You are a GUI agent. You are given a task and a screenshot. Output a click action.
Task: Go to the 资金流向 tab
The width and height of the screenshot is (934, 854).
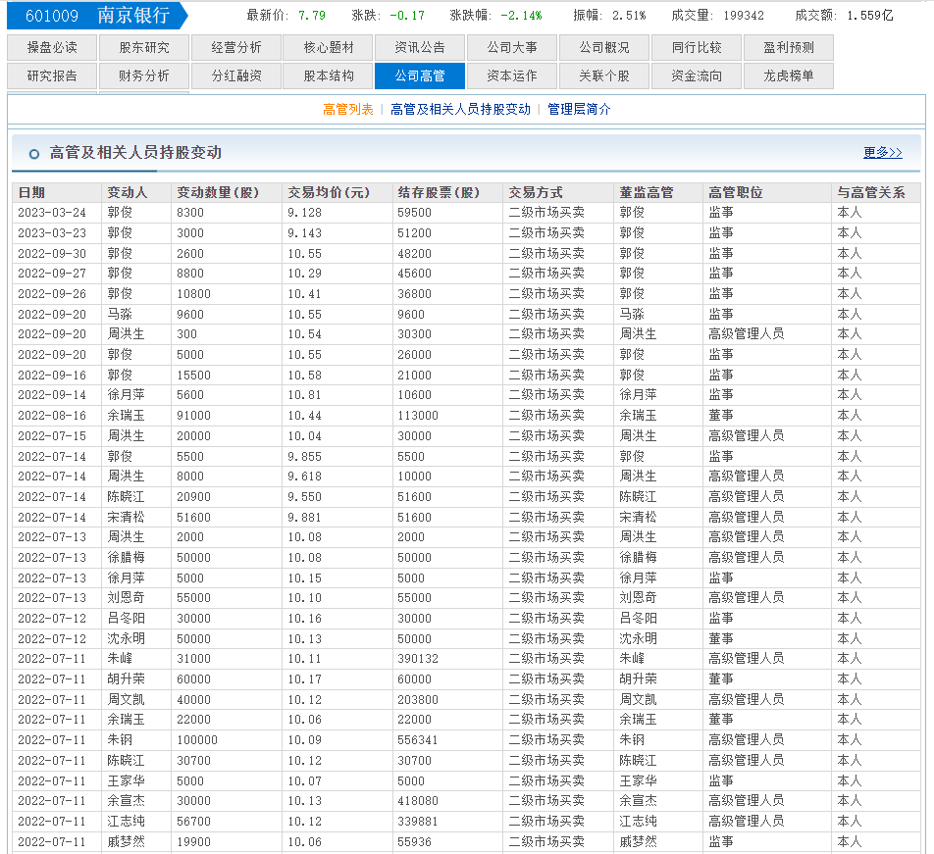697,76
